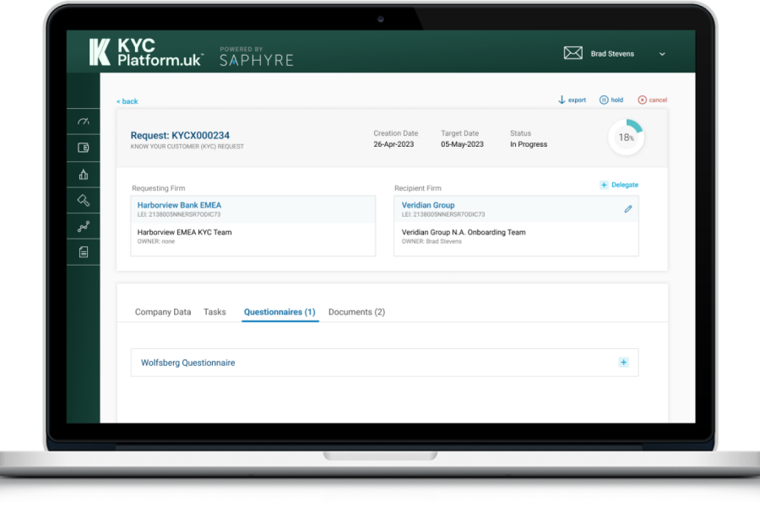The image size is (760, 506).
Task: Open the line graph icon in sidebar
Action: pos(83,226)
